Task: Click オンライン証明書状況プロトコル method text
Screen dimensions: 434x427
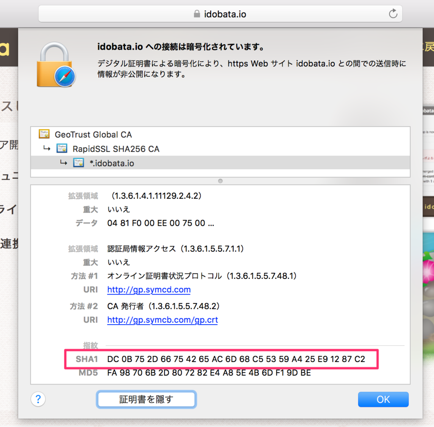Action: point(202,276)
